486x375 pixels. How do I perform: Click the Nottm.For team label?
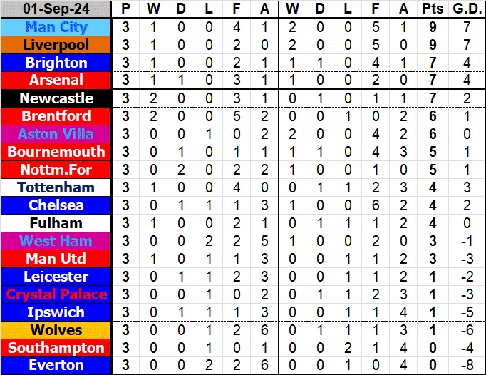tap(56, 170)
